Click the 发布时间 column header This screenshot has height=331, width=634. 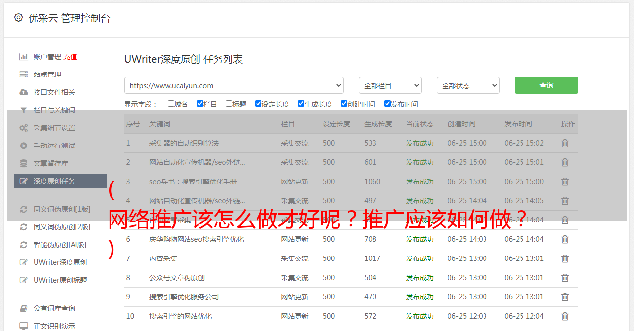(518, 124)
